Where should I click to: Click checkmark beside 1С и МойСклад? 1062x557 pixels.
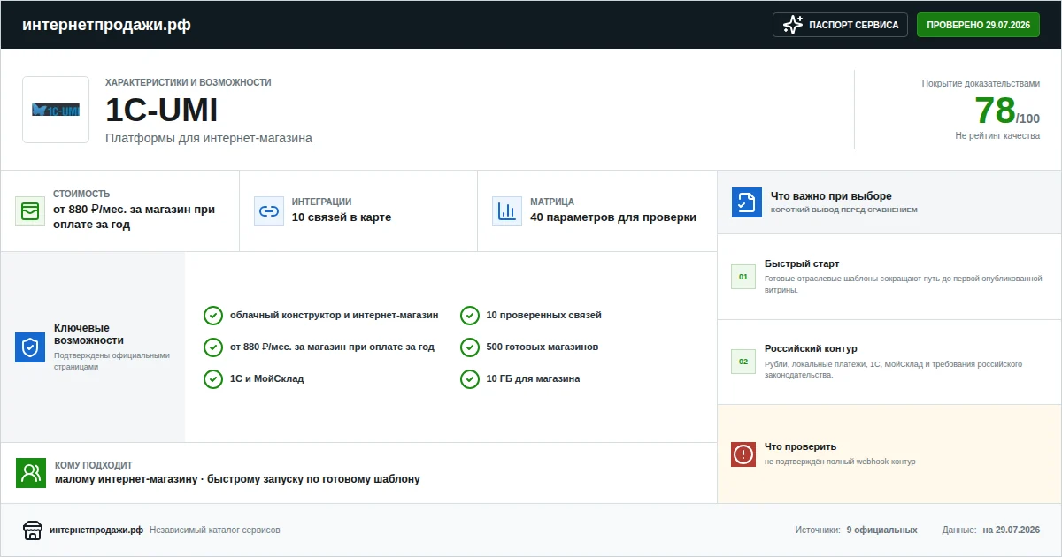pos(213,379)
